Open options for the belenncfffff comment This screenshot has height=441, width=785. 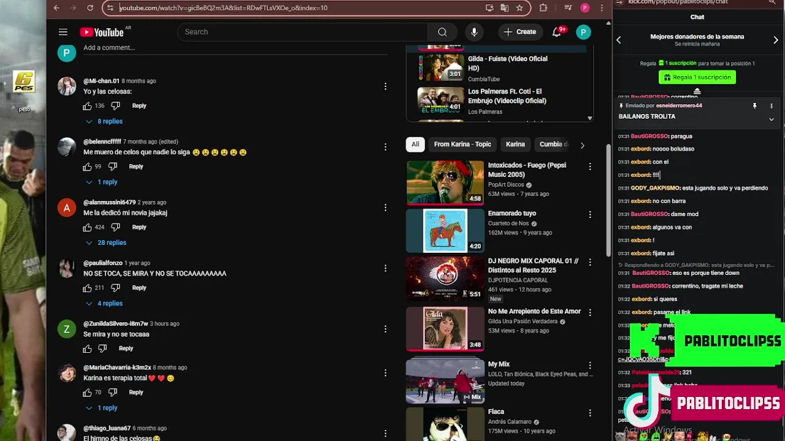[385, 147]
